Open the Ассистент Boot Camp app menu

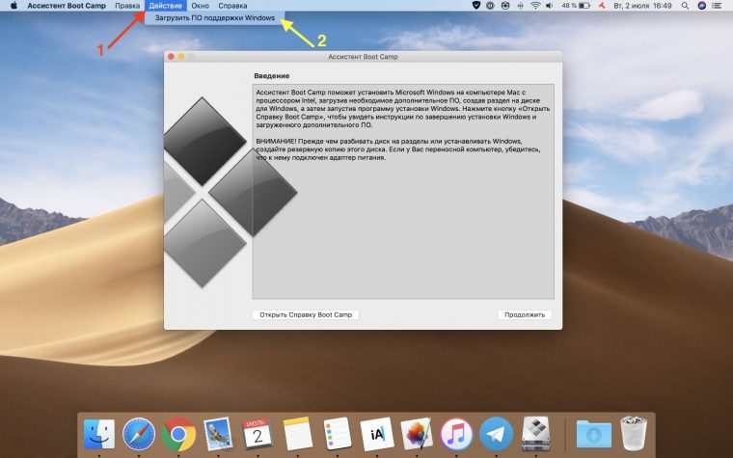pos(67,6)
